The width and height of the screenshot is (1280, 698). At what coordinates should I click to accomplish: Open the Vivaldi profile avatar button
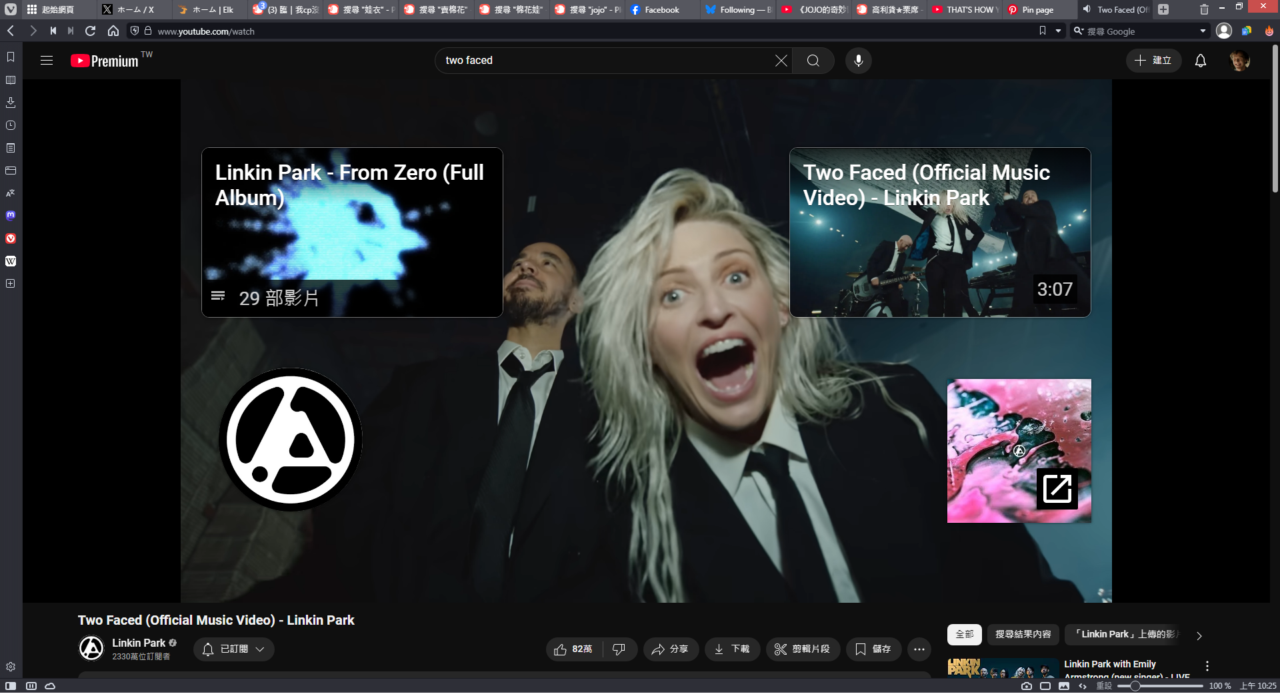point(1224,31)
